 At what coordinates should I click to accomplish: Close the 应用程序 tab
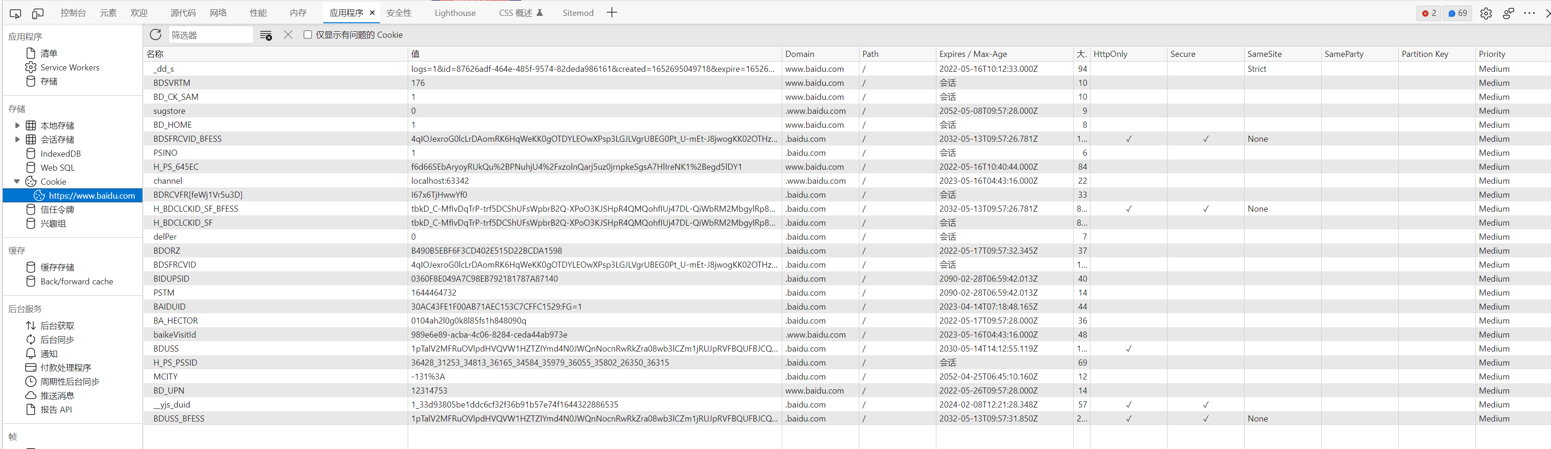[372, 13]
